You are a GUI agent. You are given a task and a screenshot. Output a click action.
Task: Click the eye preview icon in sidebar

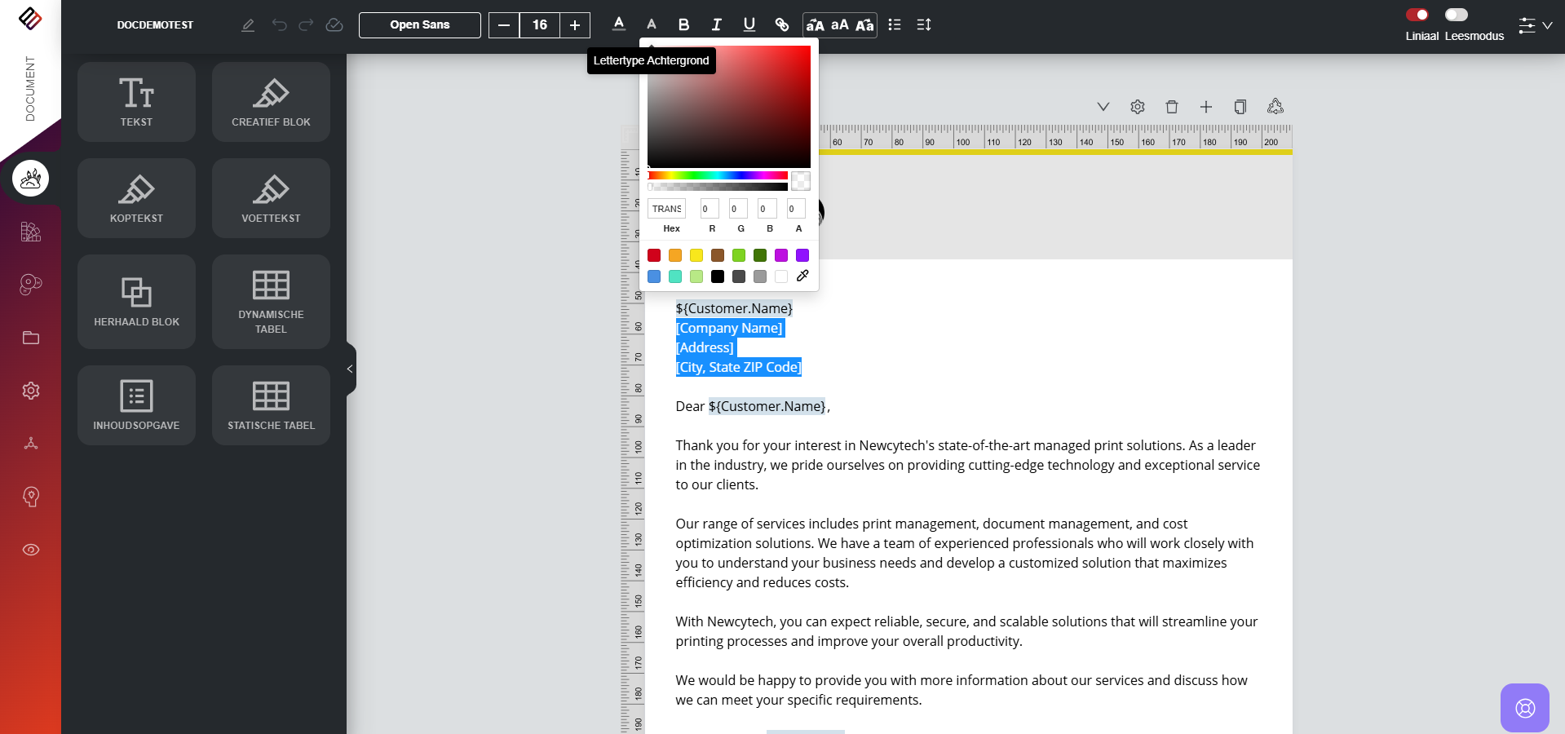[x=31, y=550]
